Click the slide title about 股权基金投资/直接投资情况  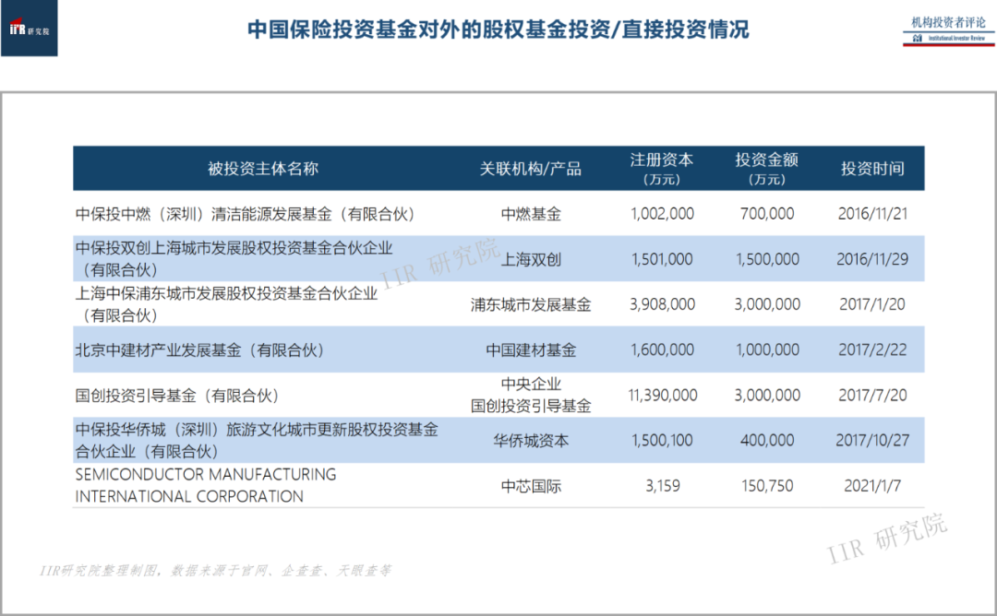tap(498, 30)
